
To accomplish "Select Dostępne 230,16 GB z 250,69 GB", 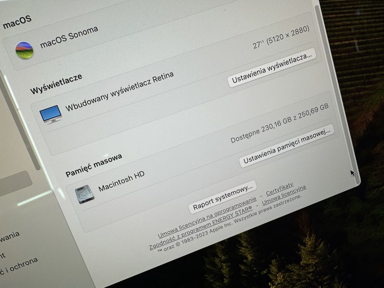I will 279,123.
